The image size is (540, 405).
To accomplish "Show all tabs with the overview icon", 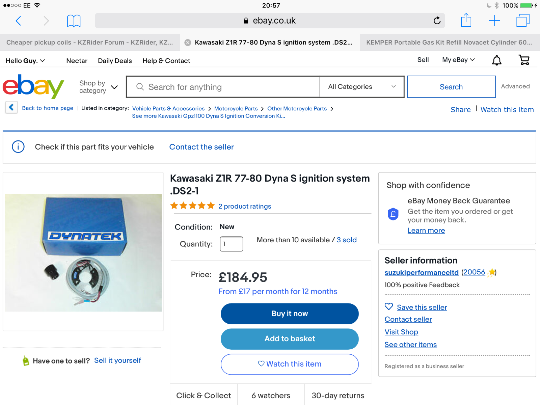I will pyautogui.click(x=523, y=20).
